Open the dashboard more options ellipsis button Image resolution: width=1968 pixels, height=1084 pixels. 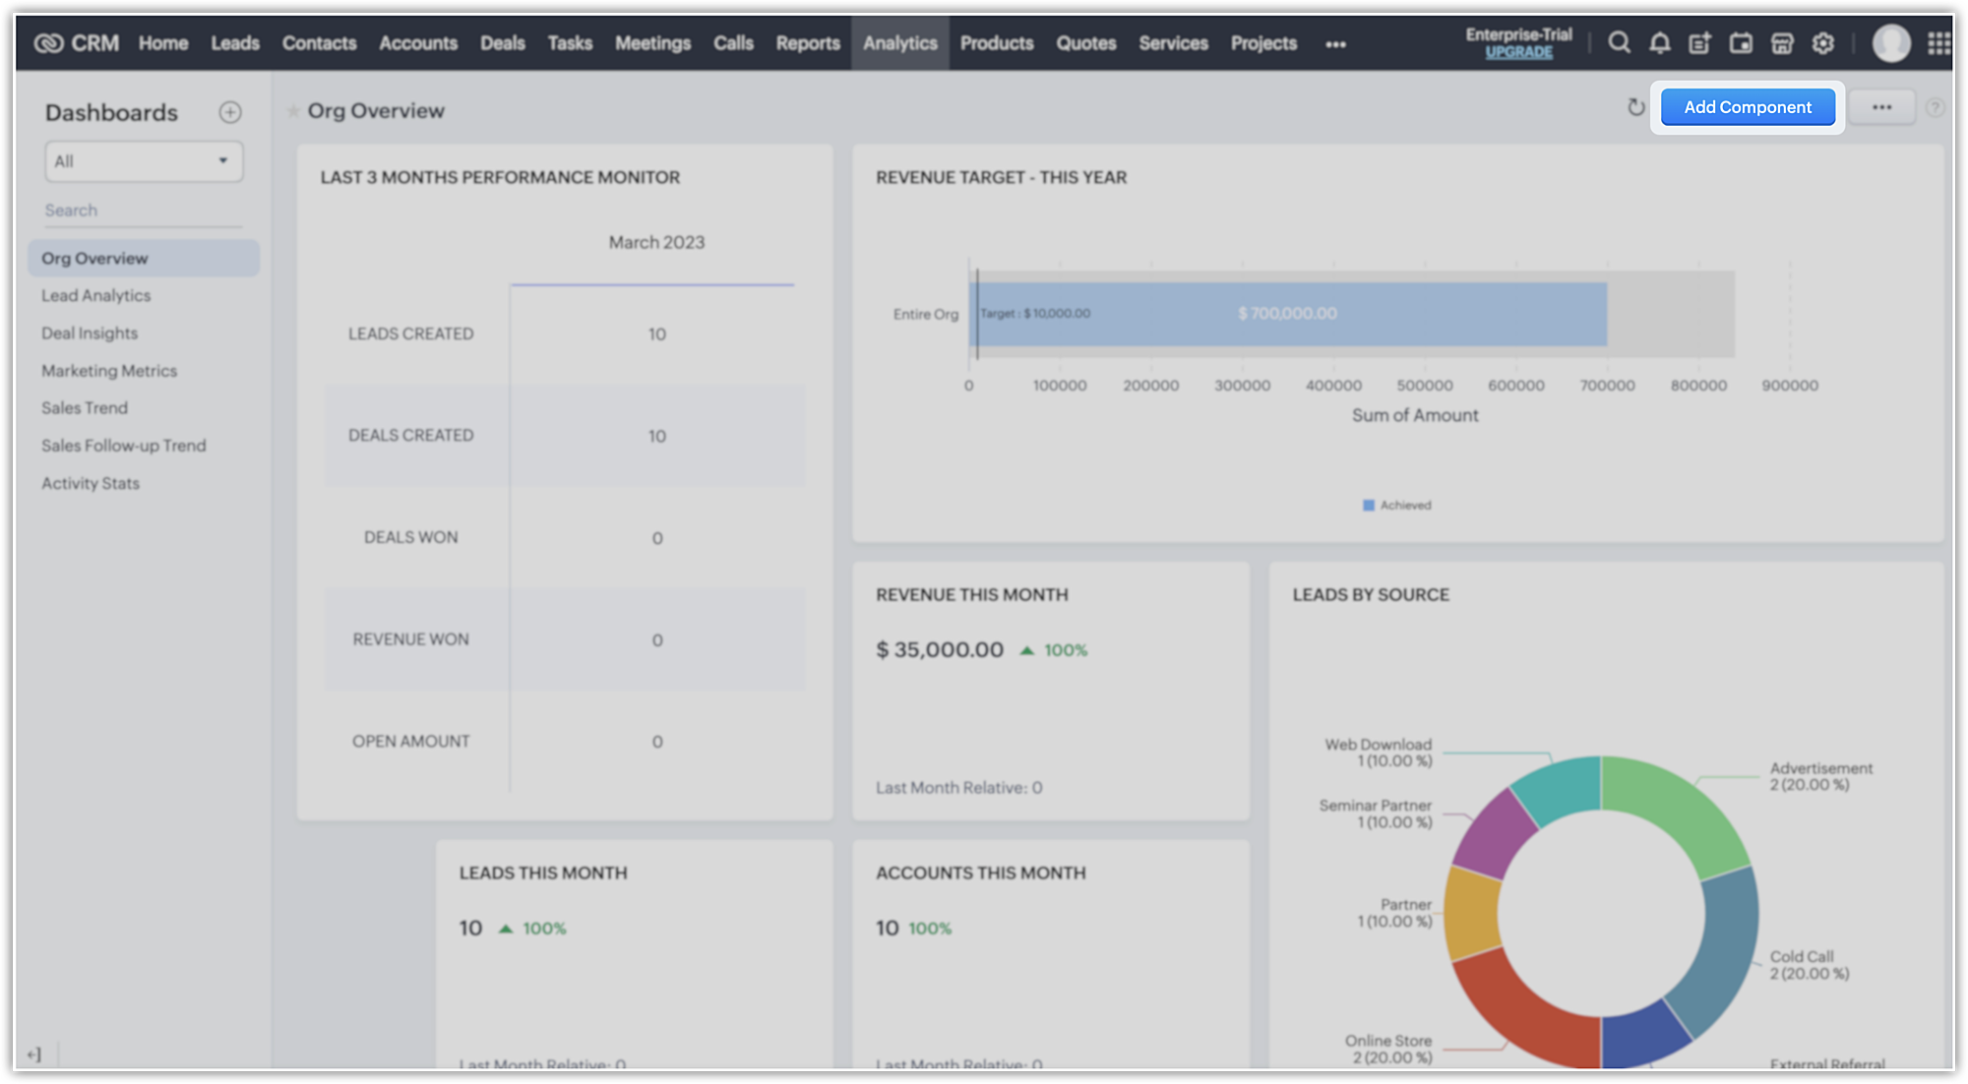[1881, 107]
